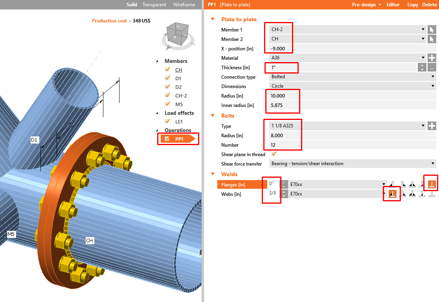Viewport: 439px width, 302px height.
Task: Switch to Transparent view mode
Action: (154, 5)
